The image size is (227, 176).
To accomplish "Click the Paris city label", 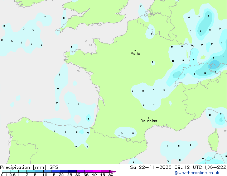I will click(x=135, y=54).
